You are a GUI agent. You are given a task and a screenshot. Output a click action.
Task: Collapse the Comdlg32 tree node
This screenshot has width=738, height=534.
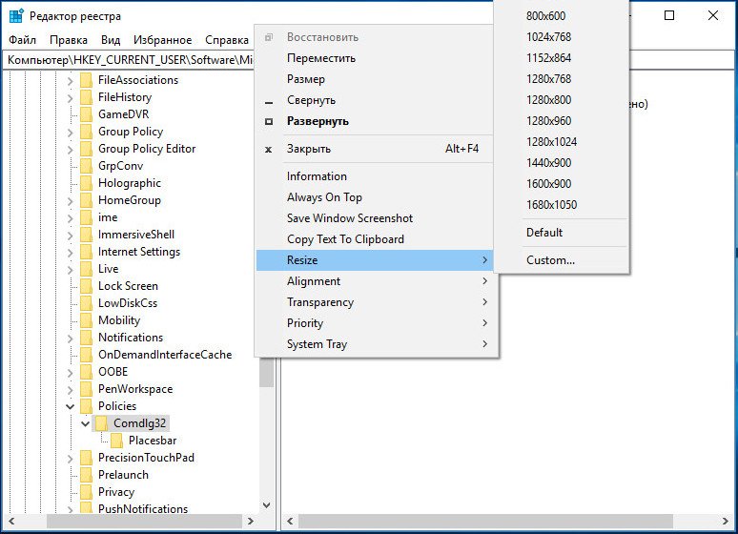[x=86, y=423]
